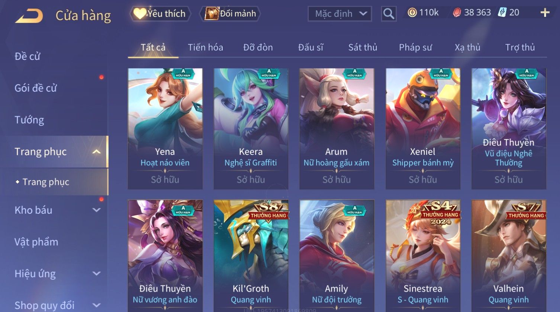Open Gói đề cử in sidebar
Screen dimensions: 560x312
[36, 88]
